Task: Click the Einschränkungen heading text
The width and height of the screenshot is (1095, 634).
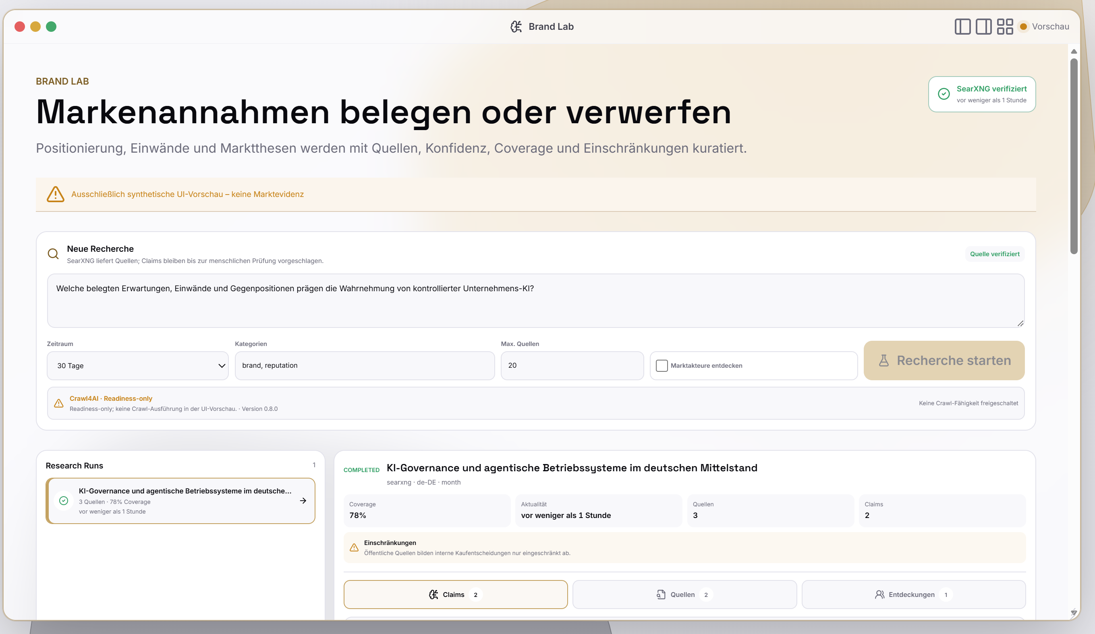Action: point(390,543)
